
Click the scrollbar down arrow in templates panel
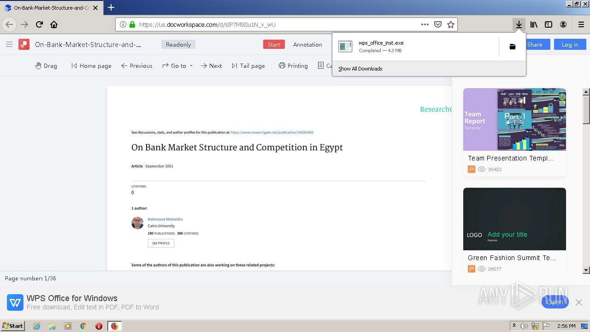[586, 270]
